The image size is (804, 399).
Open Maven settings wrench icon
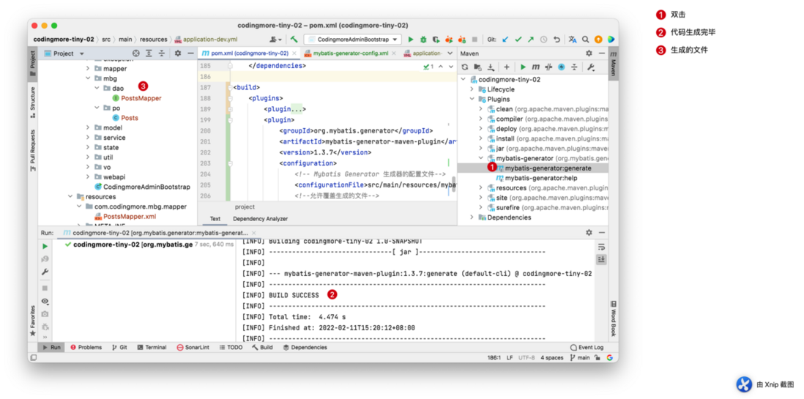591,67
